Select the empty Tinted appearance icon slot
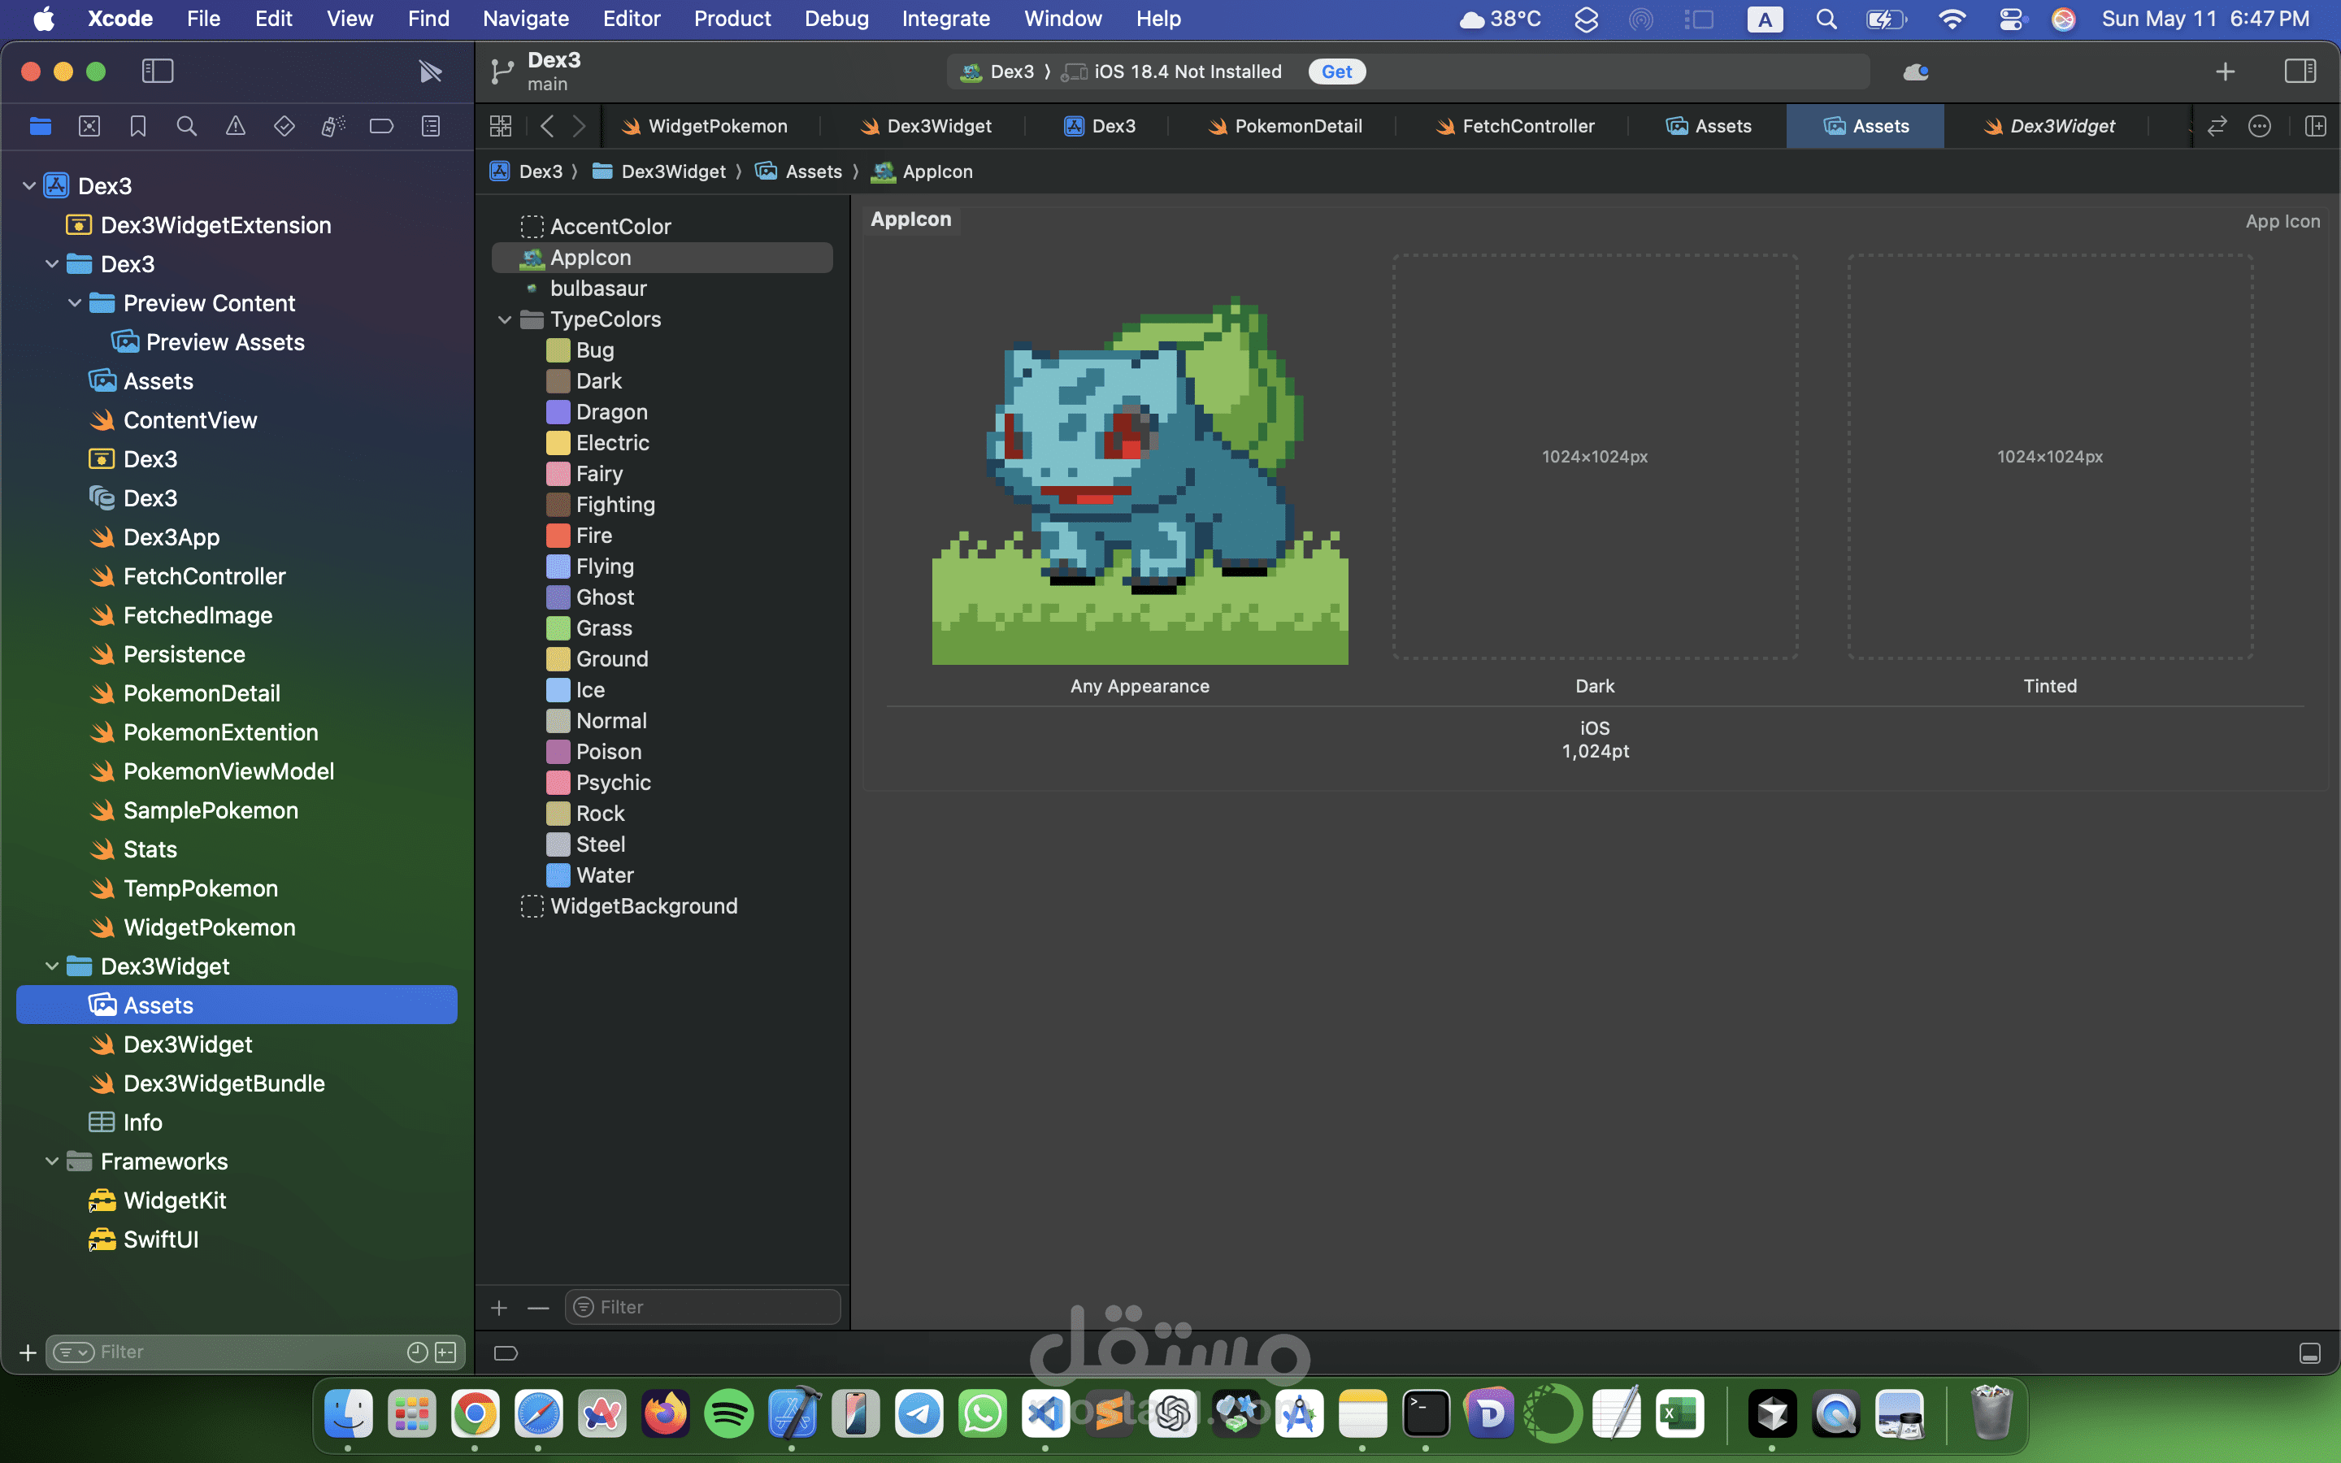Viewport: 2341px width, 1463px height. click(2050, 457)
